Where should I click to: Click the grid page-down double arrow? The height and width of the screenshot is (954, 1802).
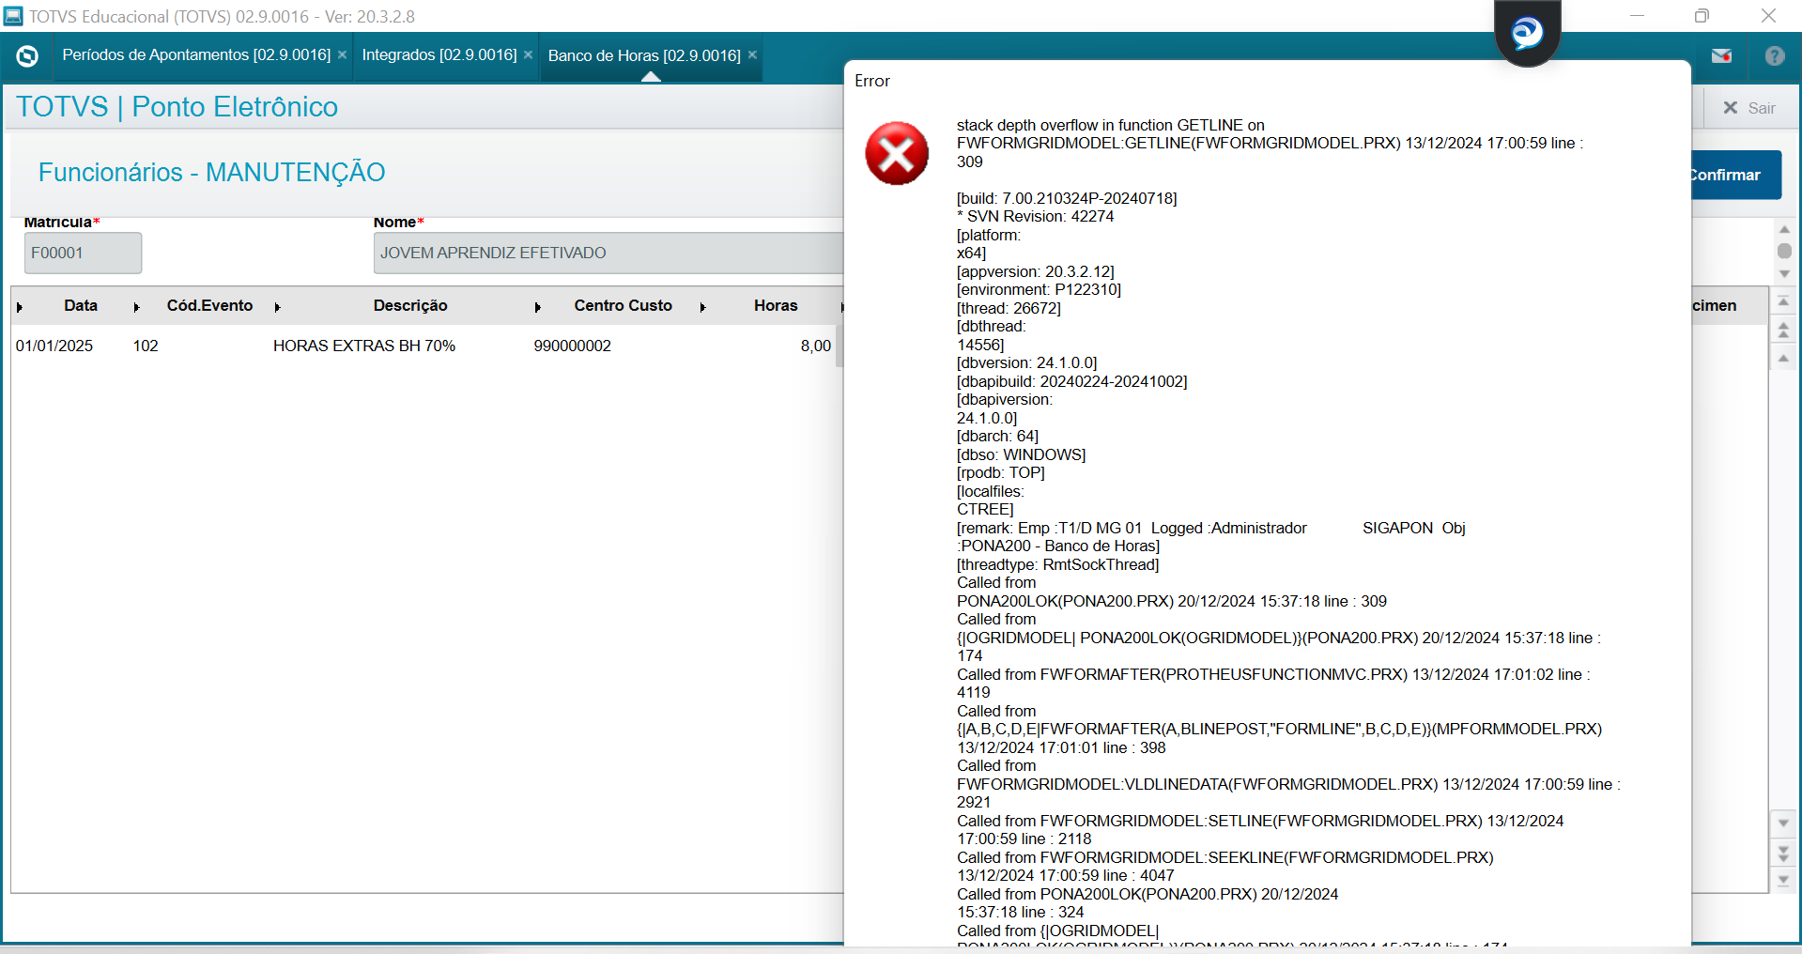coord(1783,853)
